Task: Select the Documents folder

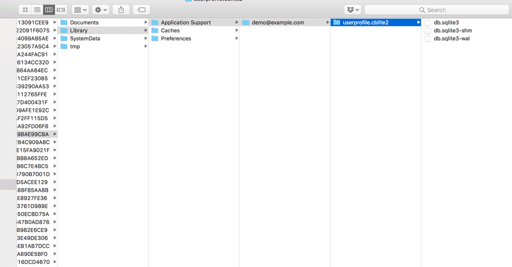Action: (x=84, y=23)
